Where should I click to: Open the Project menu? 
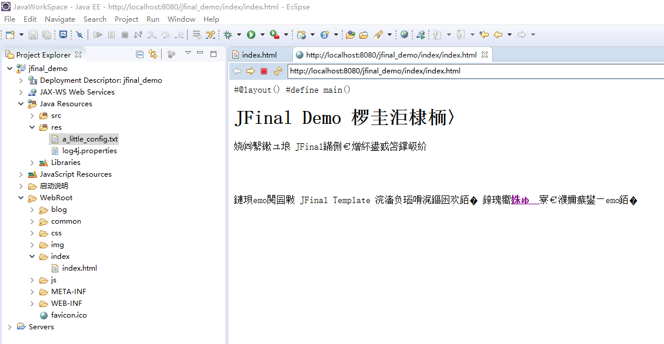[x=126, y=19]
